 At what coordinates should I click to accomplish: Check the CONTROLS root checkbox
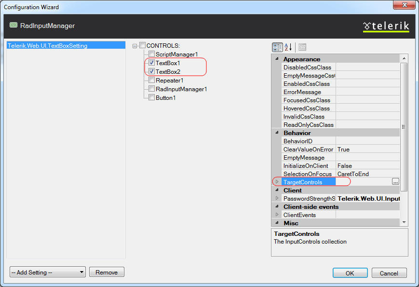coord(142,45)
